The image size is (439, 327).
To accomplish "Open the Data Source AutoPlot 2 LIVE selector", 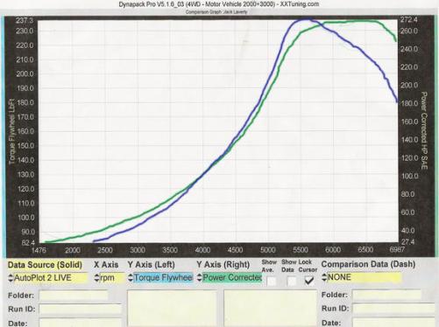I will (51, 278).
